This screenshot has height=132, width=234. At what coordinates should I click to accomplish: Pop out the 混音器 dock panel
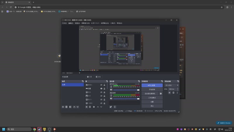139,81
